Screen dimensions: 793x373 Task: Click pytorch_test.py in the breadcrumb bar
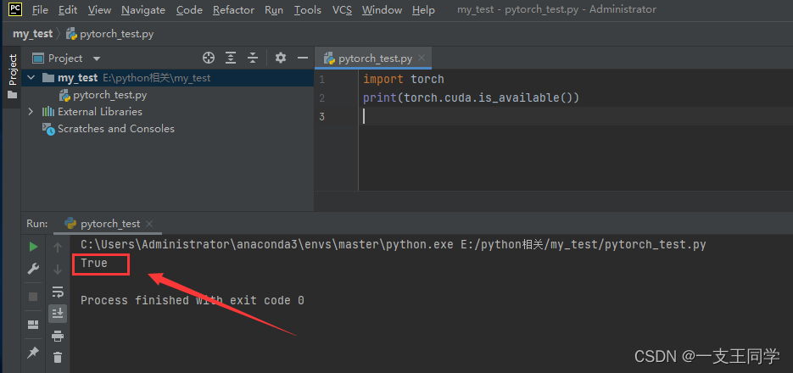point(110,34)
